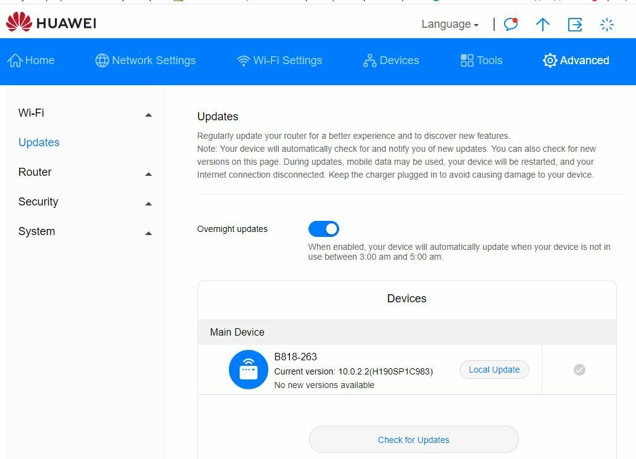Switch to the Devices tab
Image resolution: width=636 pixels, height=459 pixels.
point(391,60)
